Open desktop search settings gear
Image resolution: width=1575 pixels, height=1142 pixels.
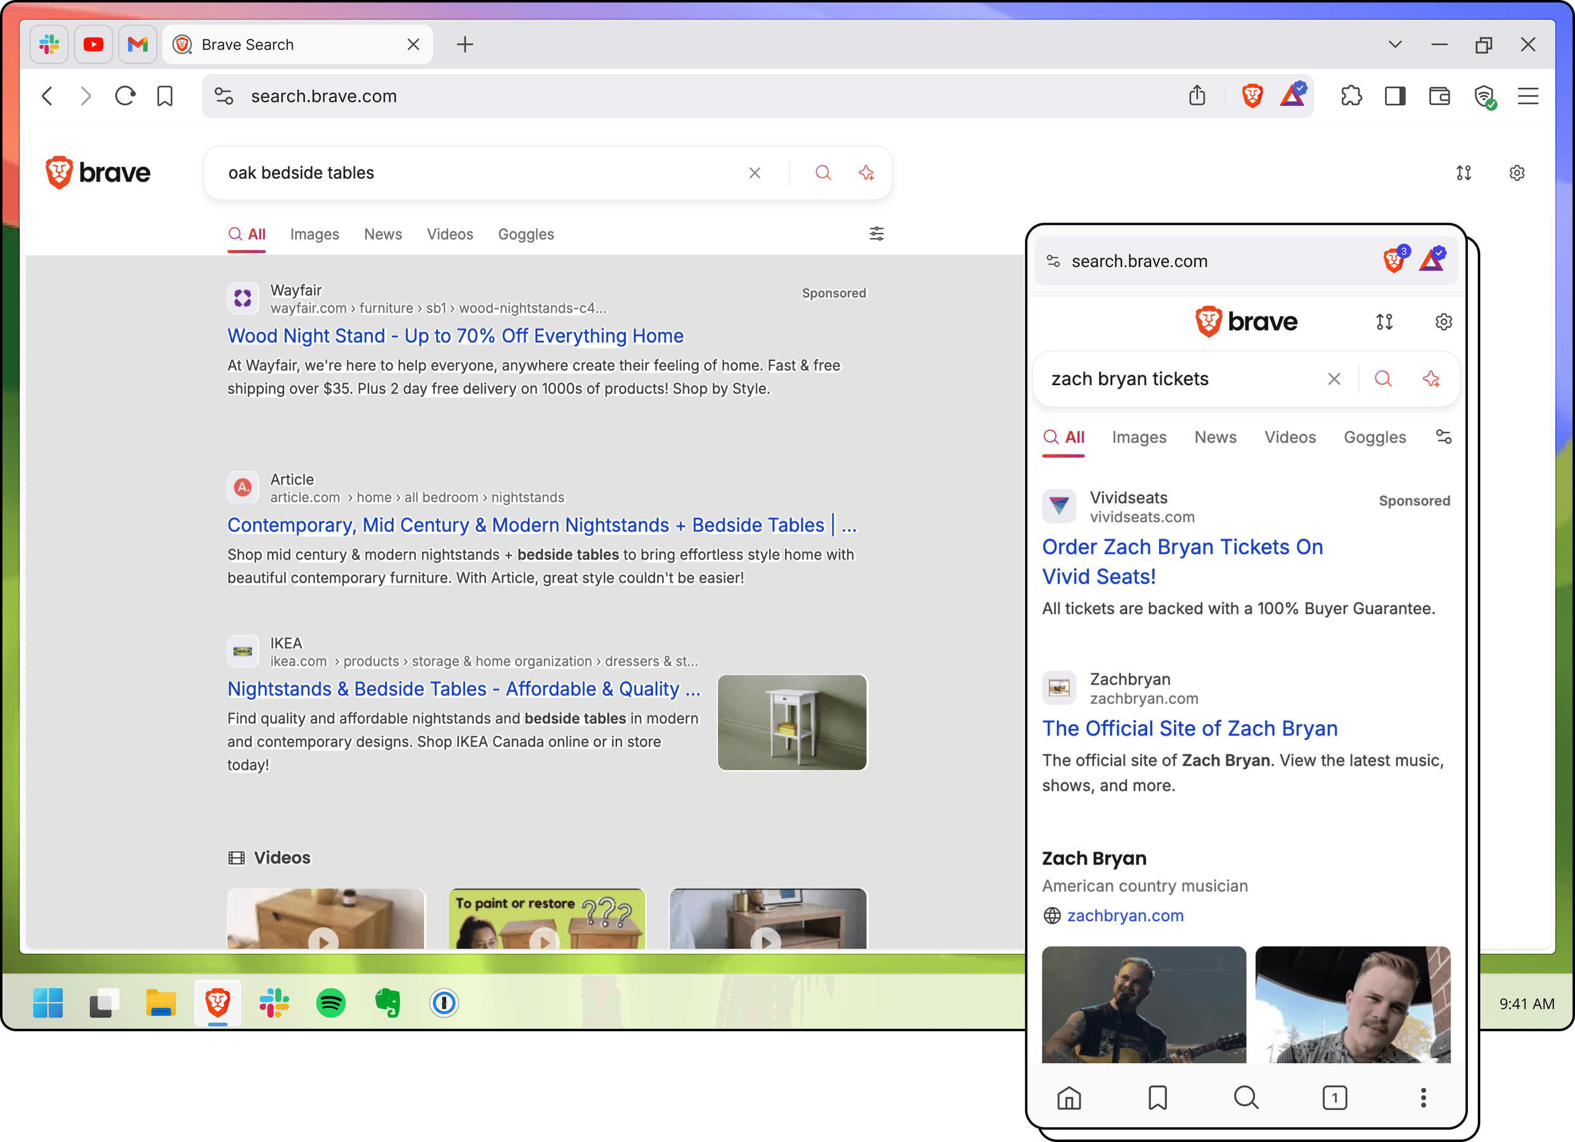click(1517, 173)
